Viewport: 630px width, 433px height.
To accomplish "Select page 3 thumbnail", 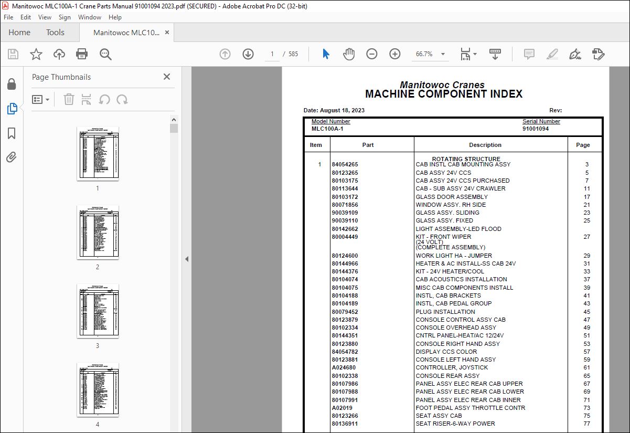I will tap(98, 311).
